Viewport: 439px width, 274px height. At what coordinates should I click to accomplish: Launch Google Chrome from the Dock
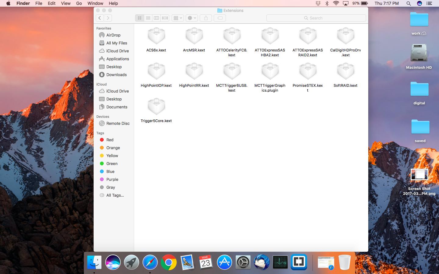[169, 262]
